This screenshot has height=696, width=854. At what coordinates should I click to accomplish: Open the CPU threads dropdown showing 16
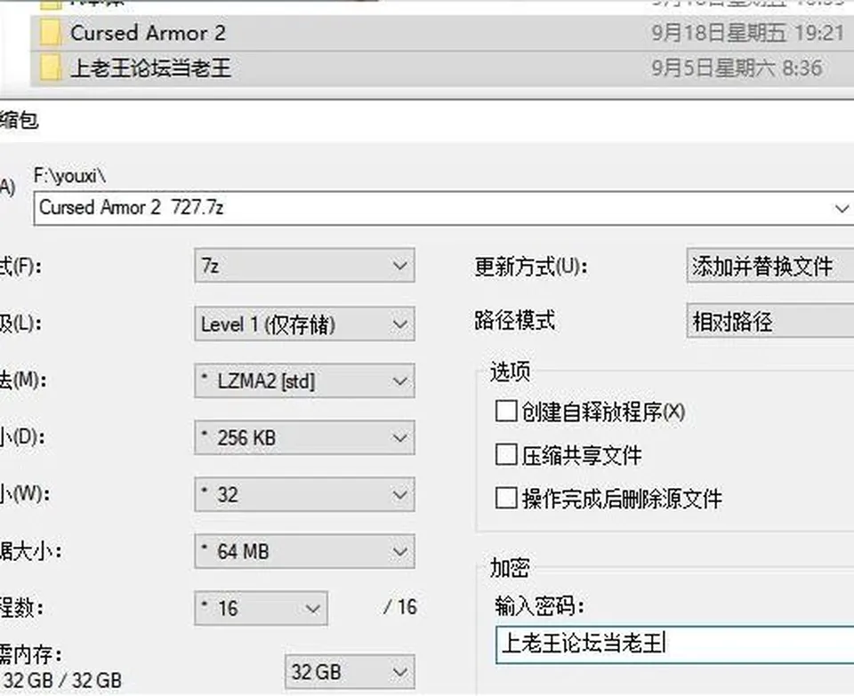click(261, 608)
